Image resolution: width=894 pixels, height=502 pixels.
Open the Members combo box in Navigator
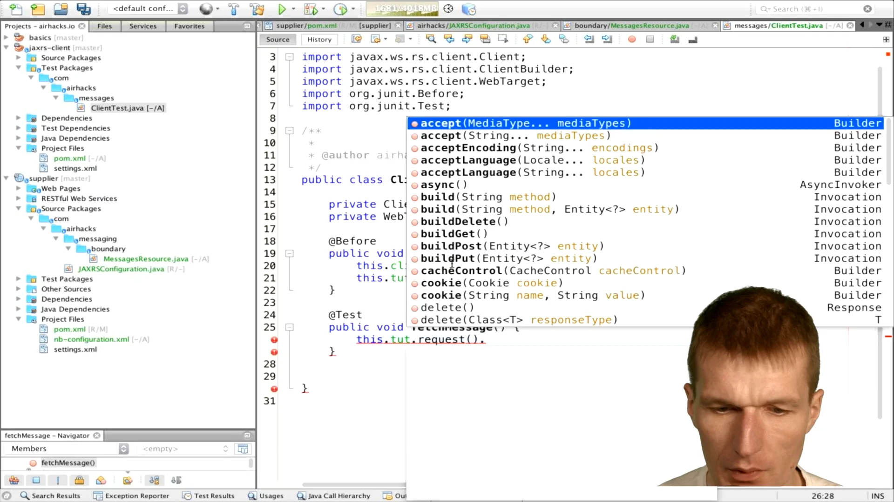[66, 449]
